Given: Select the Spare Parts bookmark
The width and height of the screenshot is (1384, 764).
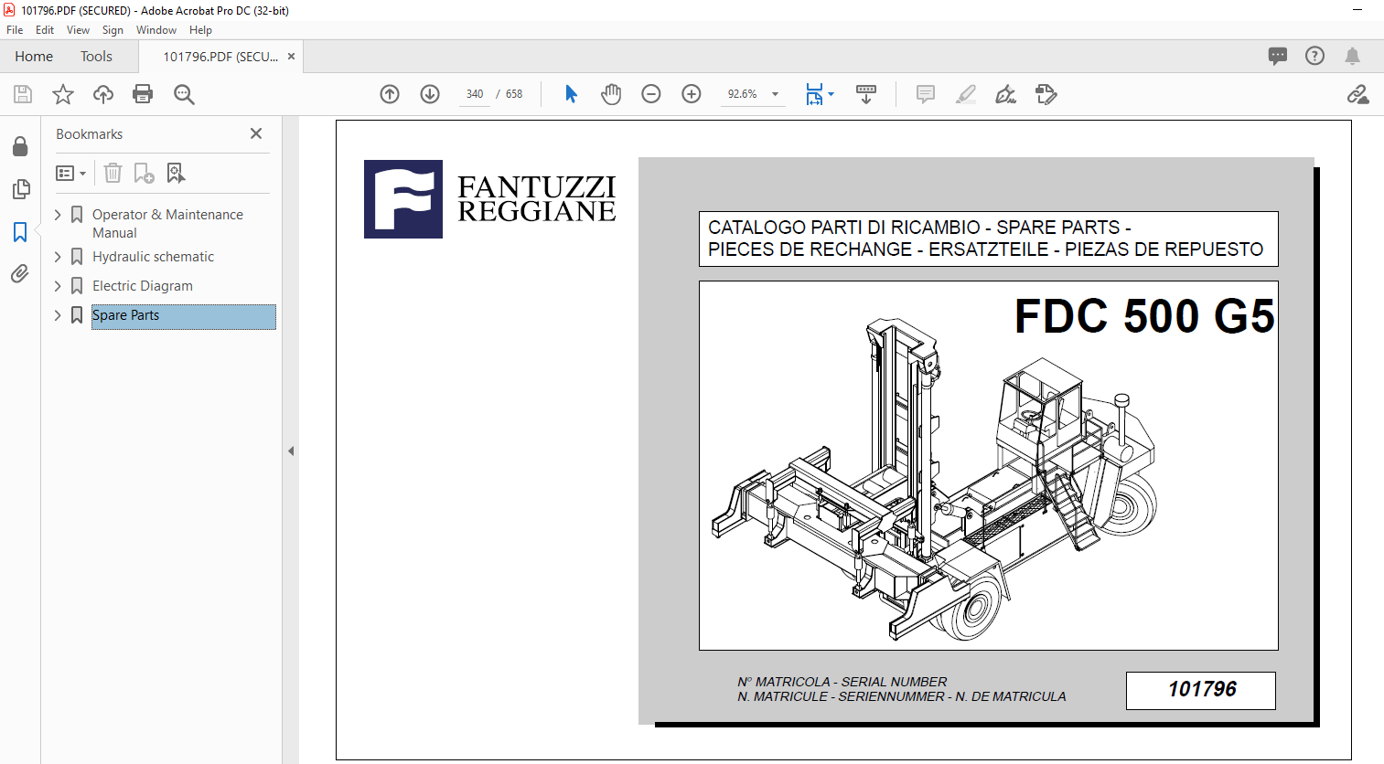Looking at the screenshot, I should [x=183, y=316].
